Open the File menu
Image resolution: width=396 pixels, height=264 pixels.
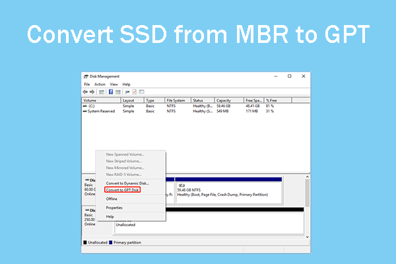[87, 84]
